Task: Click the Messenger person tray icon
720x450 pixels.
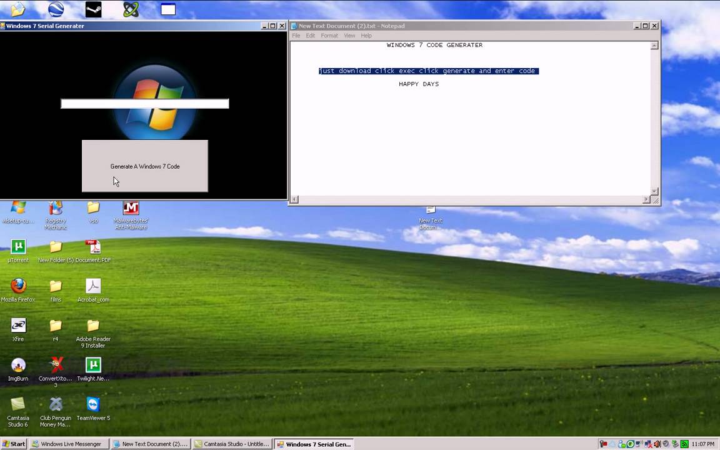Action: 621,444
